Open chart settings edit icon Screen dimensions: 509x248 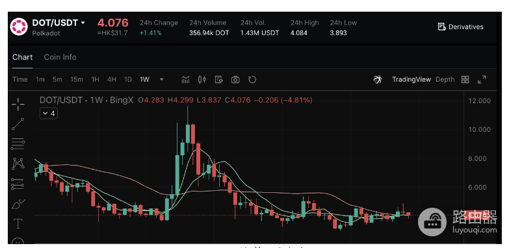pos(219,79)
